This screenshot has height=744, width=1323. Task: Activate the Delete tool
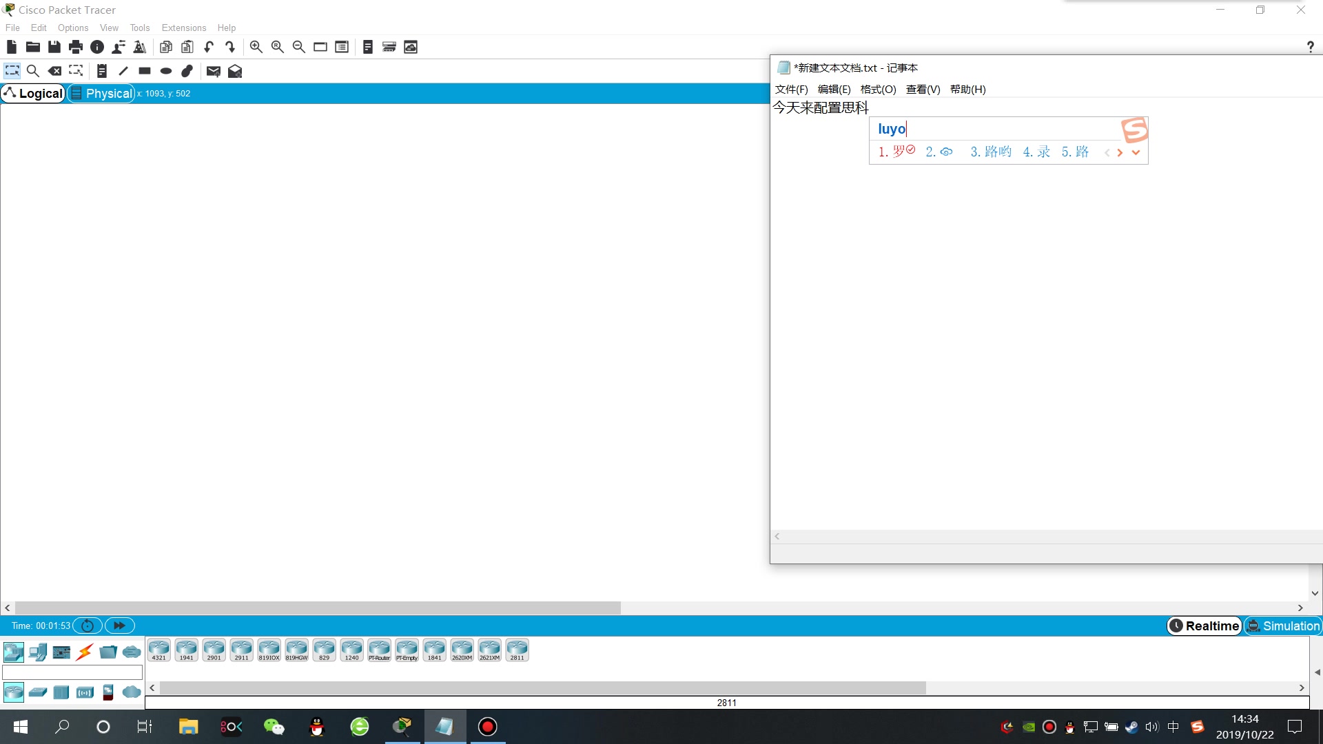[54, 71]
